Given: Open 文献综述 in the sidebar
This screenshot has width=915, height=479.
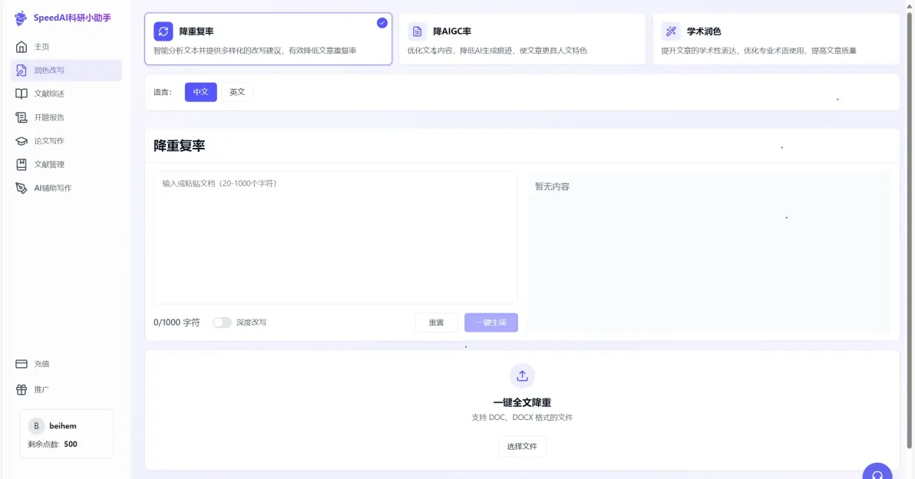Looking at the screenshot, I should [66, 94].
